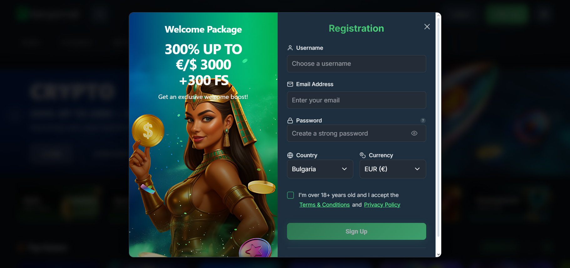
Task: Check the over 18+ agreement checkbox
Action: 290,195
